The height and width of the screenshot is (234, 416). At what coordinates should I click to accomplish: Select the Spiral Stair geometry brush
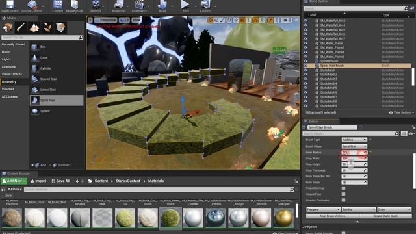click(x=57, y=100)
